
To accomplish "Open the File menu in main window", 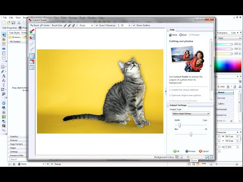I will tap(5, 18).
